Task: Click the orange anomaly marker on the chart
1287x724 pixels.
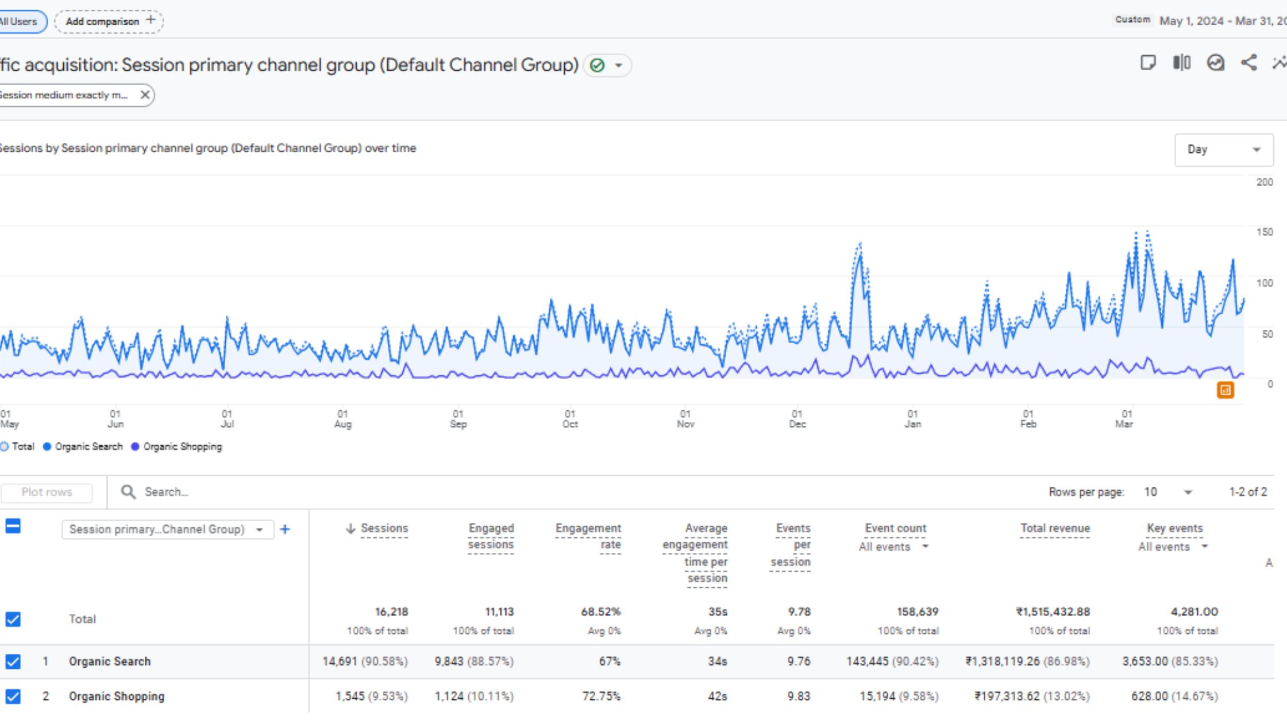Action: point(1225,390)
